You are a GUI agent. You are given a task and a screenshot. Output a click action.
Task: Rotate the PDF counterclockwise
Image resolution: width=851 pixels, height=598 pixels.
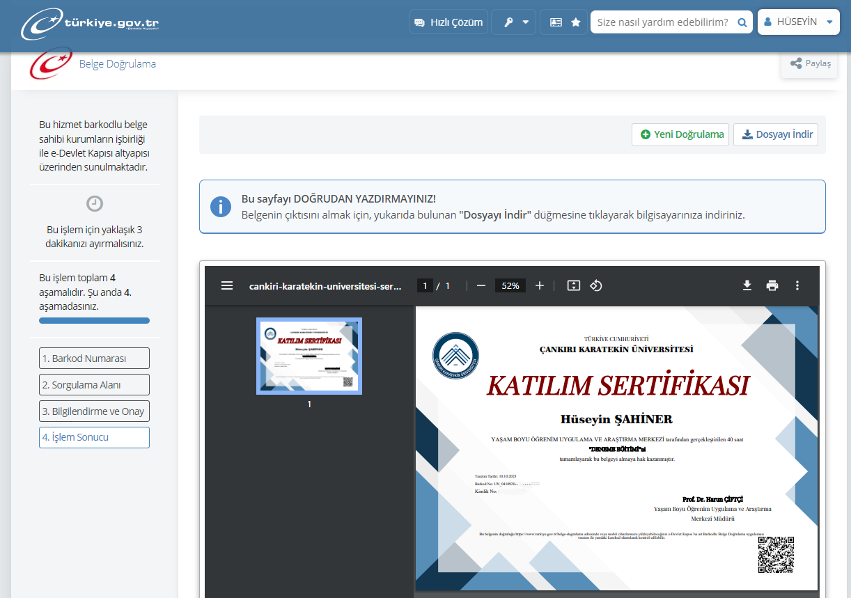tap(596, 285)
